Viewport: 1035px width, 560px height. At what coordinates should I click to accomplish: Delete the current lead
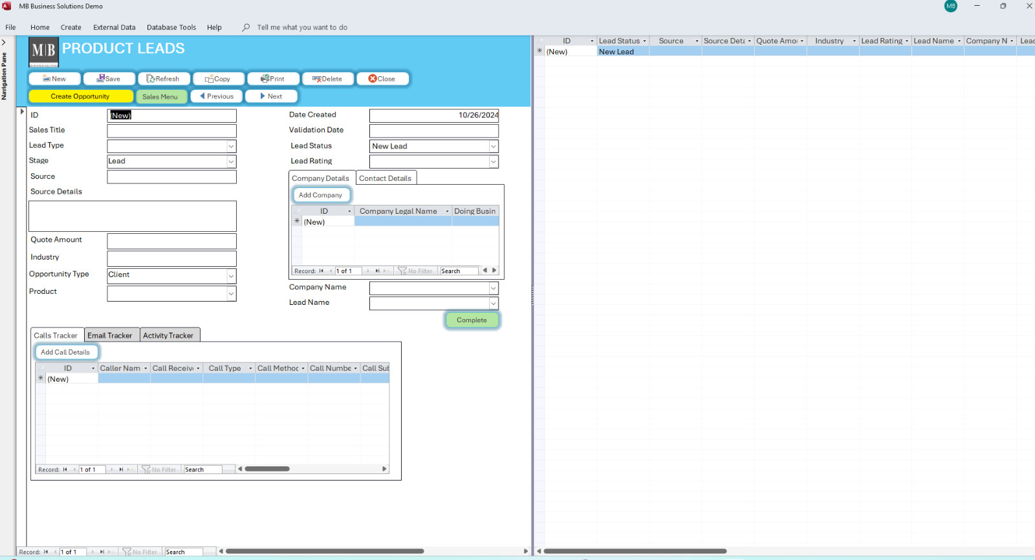[328, 79]
